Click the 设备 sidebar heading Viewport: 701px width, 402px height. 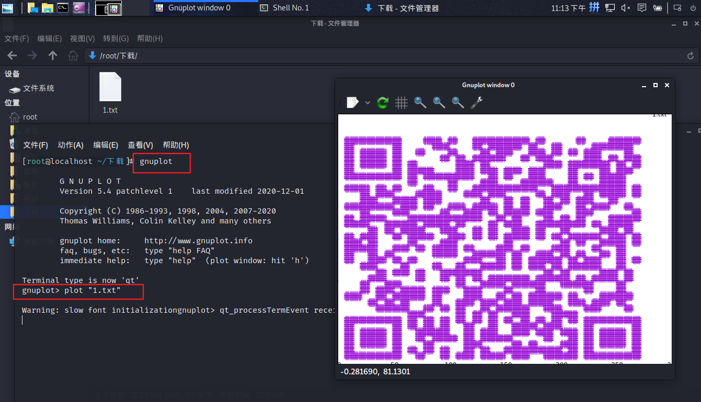pyautogui.click(x=13, y=74)
